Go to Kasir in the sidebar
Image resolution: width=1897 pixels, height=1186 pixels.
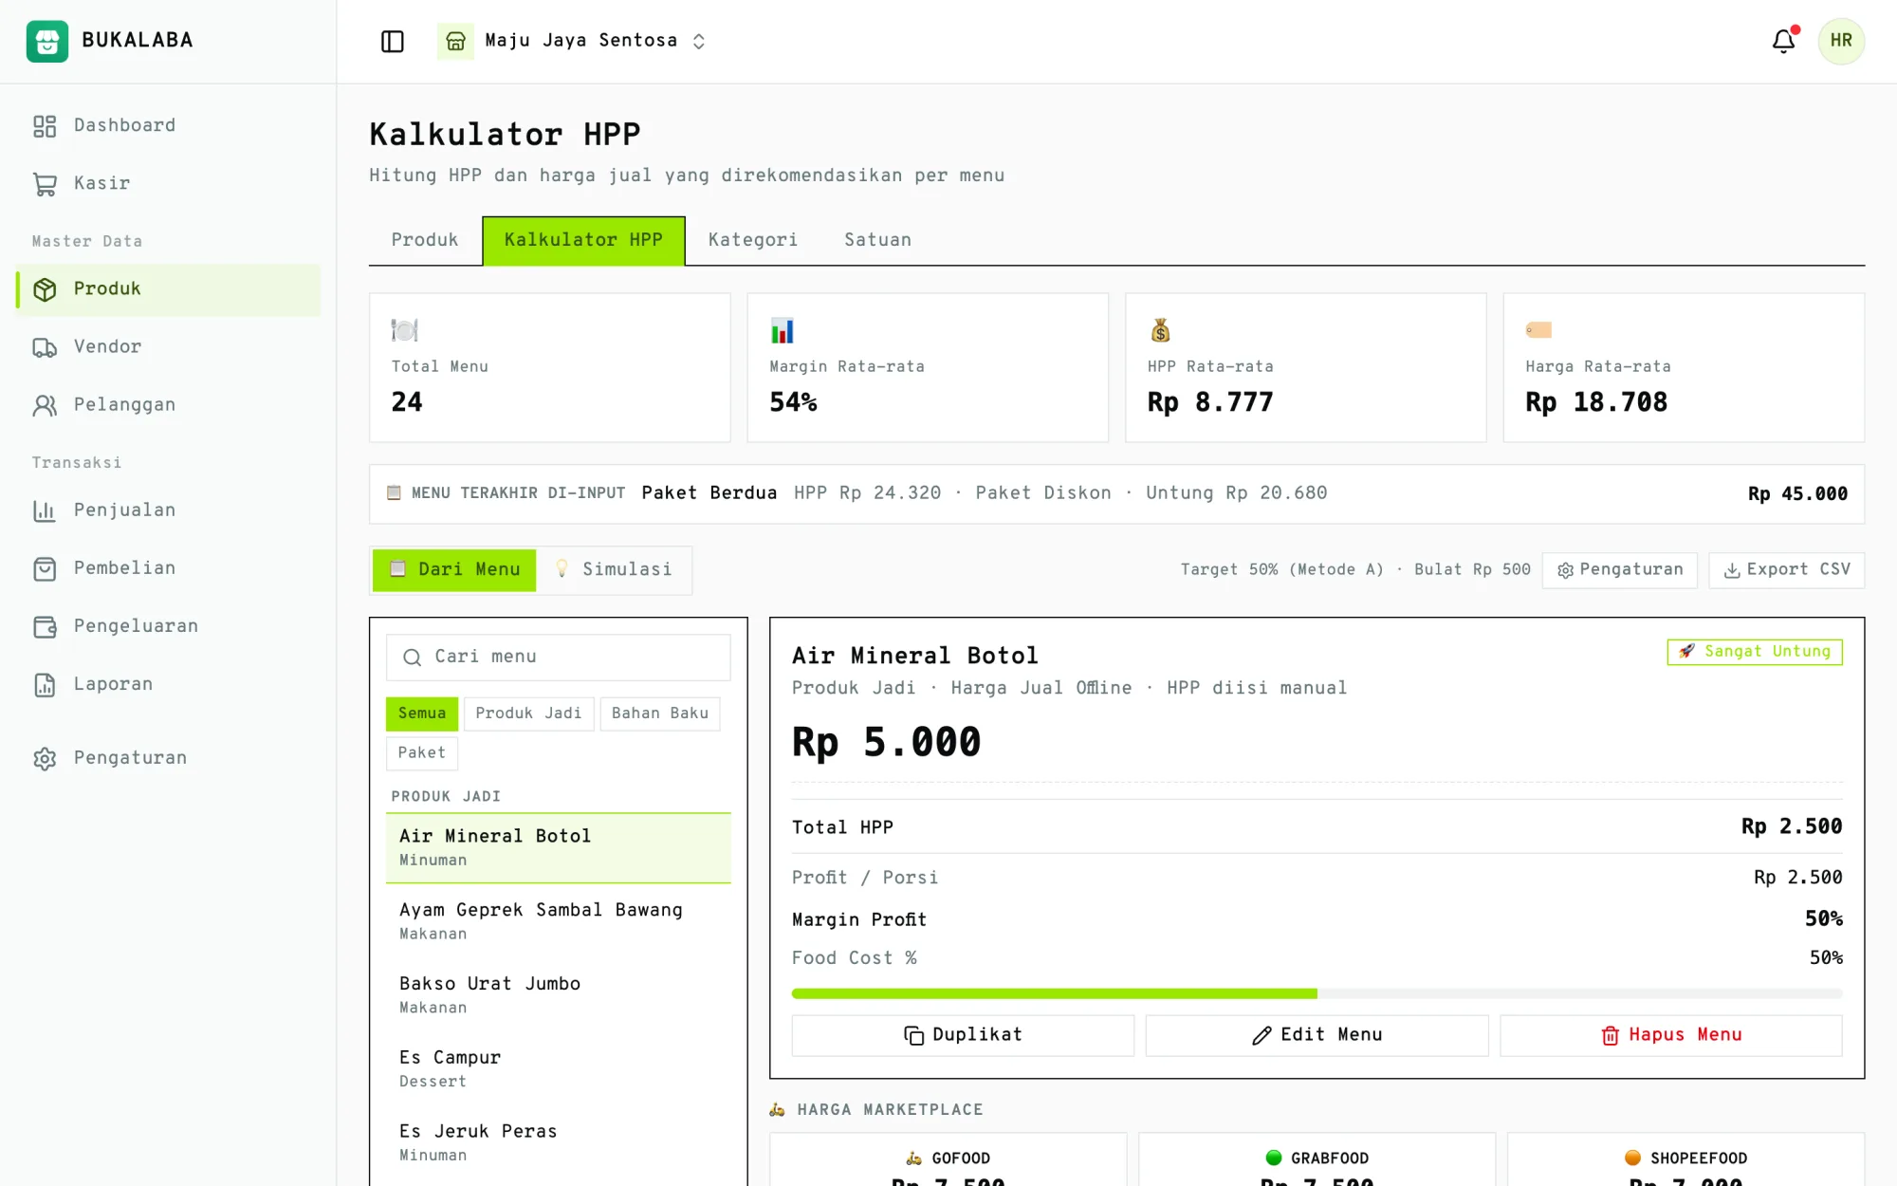[168, 183]
